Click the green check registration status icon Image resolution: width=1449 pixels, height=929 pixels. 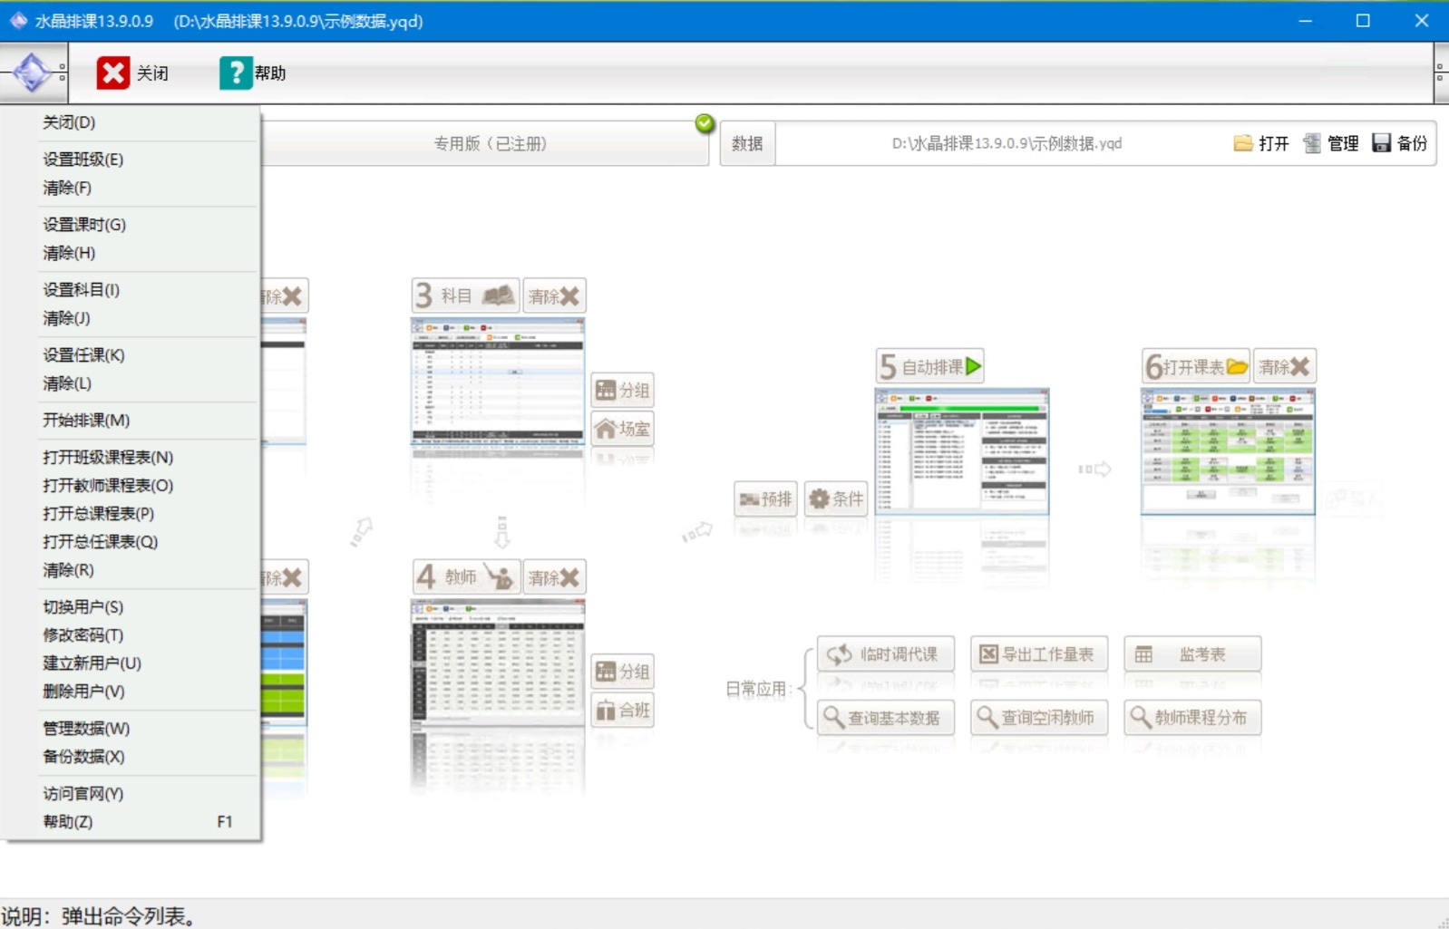[x=705, y=123]
